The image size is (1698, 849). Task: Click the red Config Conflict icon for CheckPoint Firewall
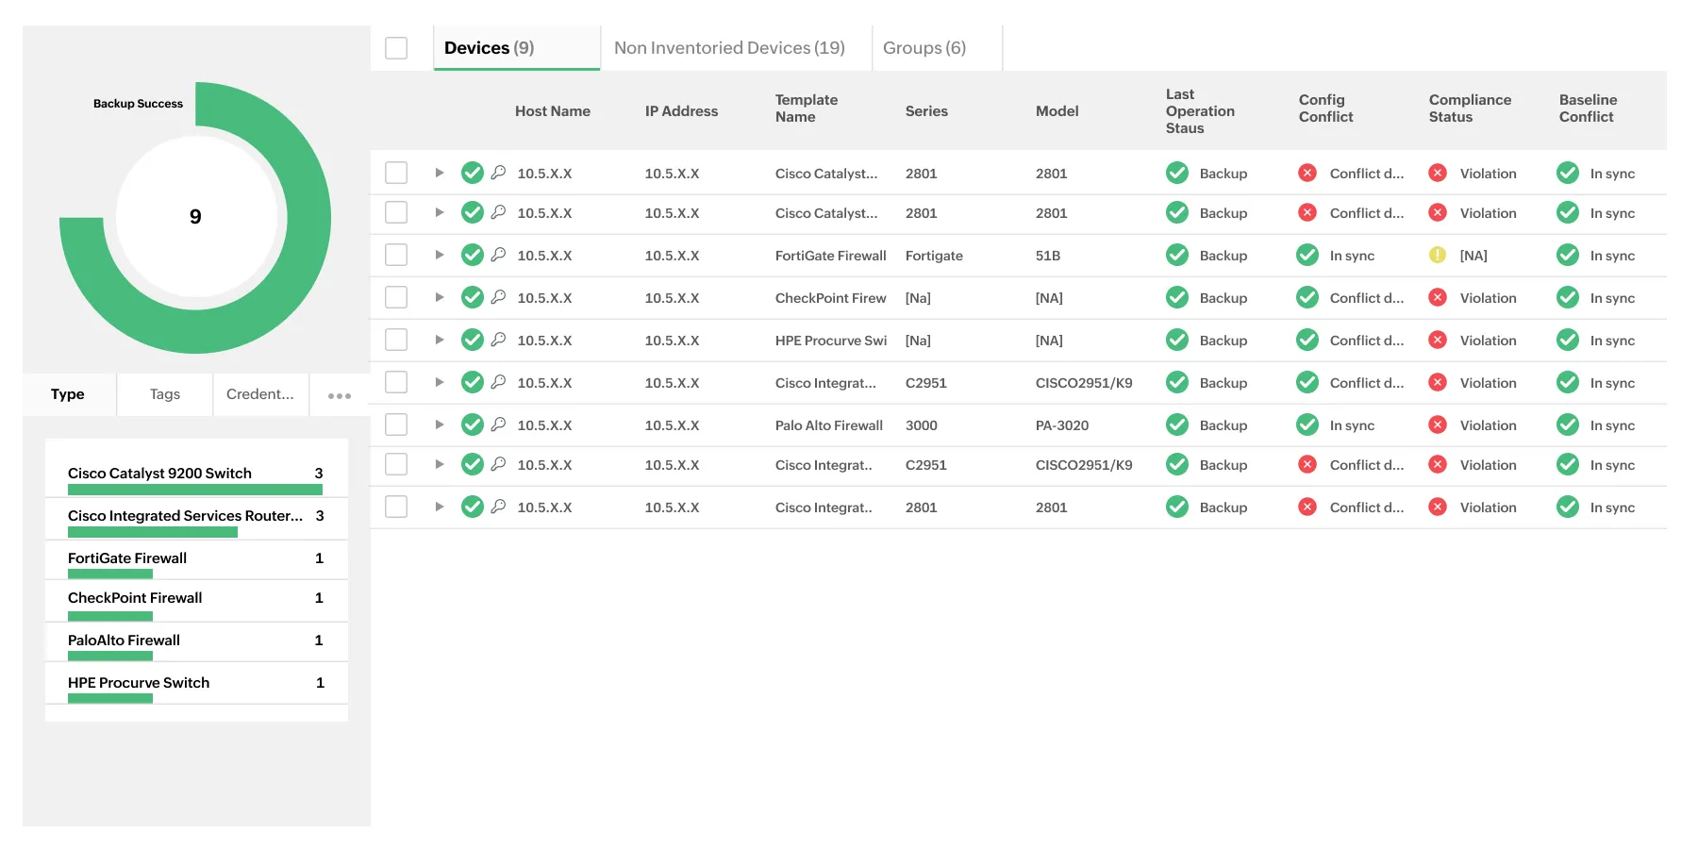tap(1307, 297)
